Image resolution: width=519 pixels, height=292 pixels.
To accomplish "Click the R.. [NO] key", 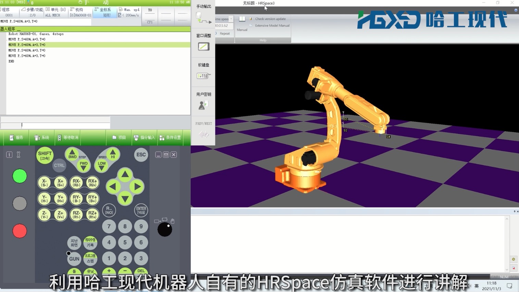I will click(109, 210).
